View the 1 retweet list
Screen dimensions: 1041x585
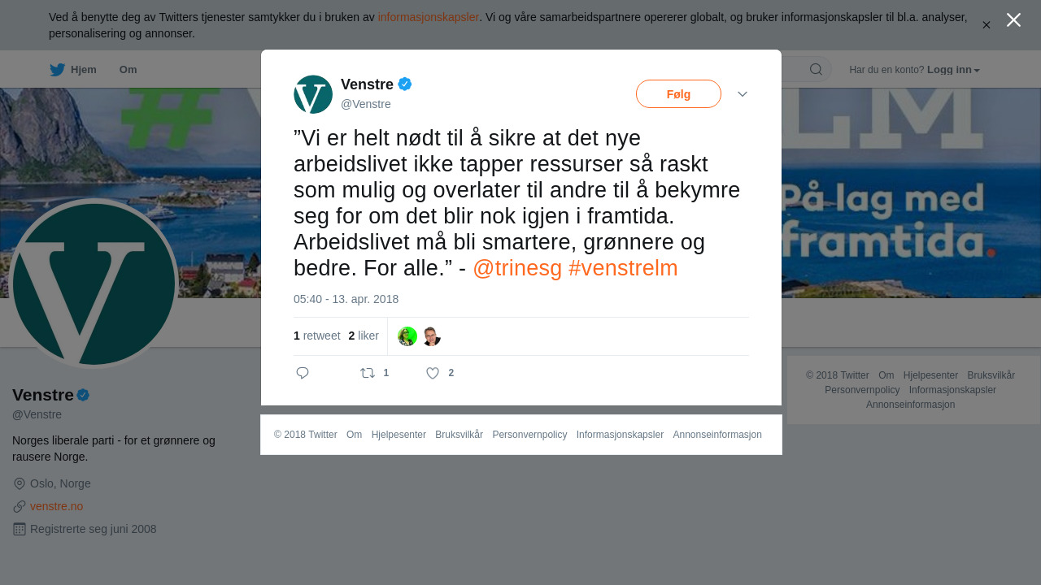(317, 336)
